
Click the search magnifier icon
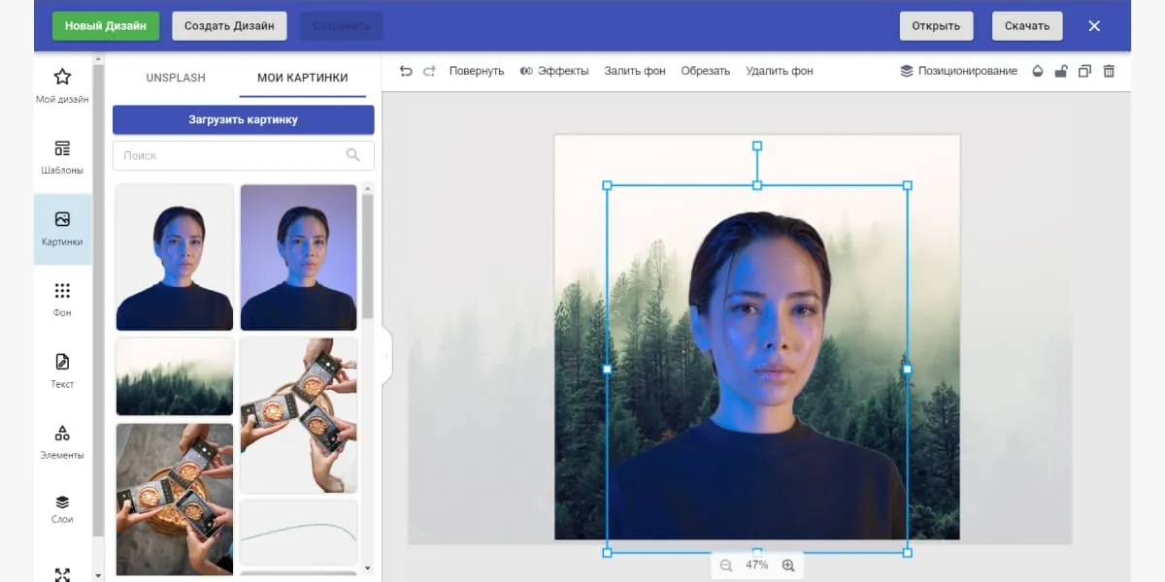click(353, 155)
